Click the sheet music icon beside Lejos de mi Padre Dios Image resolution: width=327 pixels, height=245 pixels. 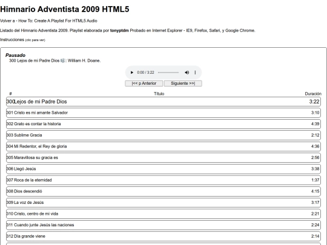click(63, 60)
